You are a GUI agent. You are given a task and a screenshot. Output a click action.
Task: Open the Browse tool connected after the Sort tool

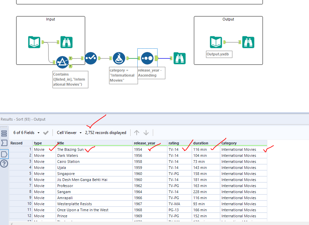[179, 58]
